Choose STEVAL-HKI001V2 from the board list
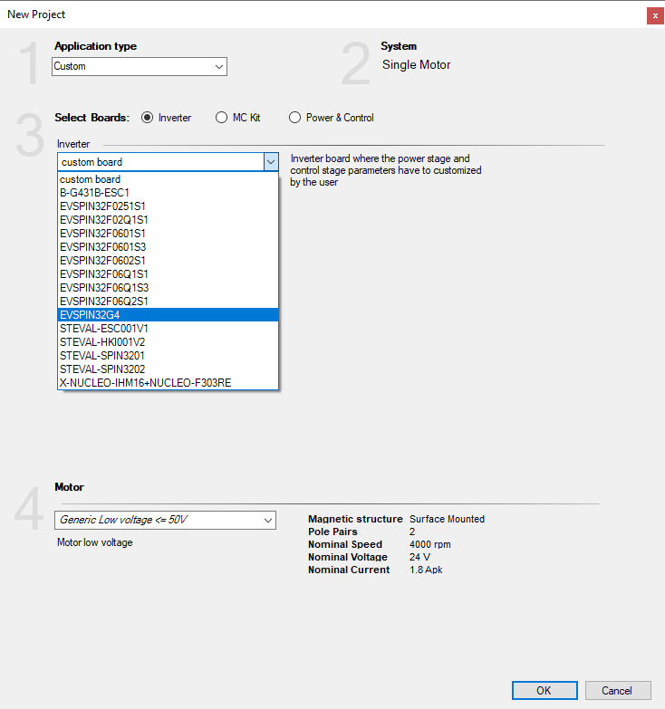The image size is (665, 709). click(x=168, y=342)
